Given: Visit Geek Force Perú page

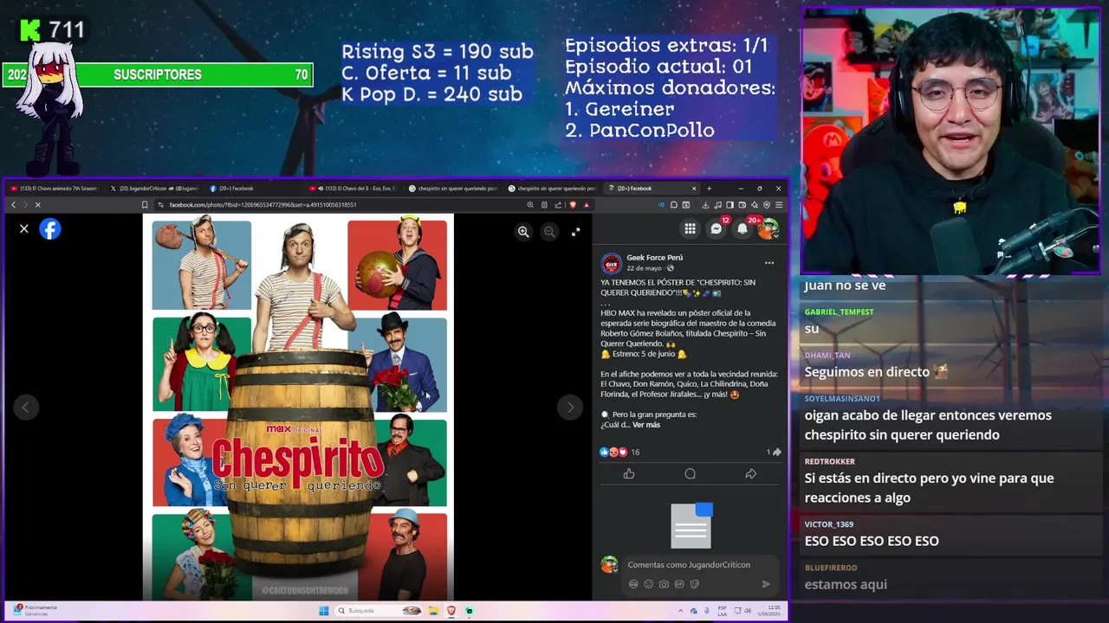Looking at the screenshot, I should [655, 257].
